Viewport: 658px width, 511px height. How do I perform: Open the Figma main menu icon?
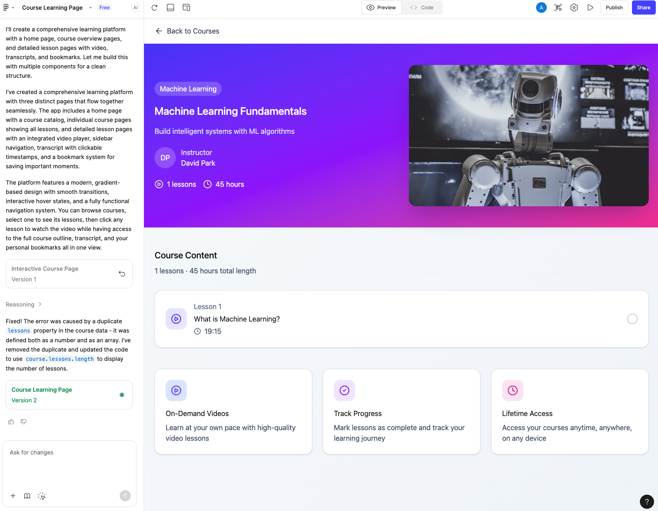click(6, 8)
